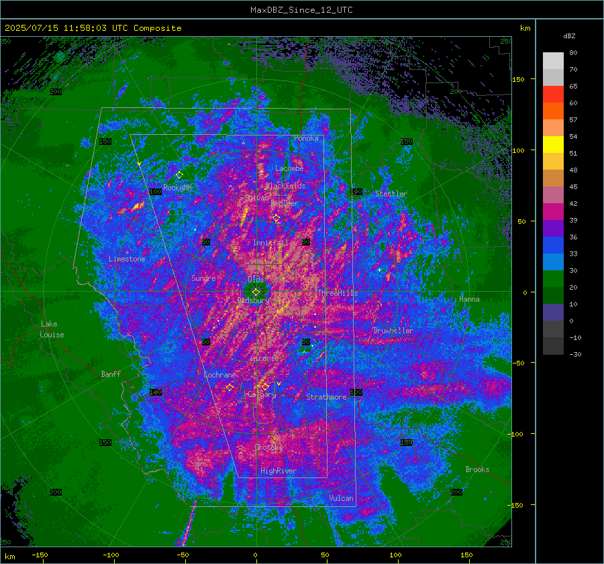Click the Stettler city label
This screenshot has height=564, width=604.
(x=391, y=194)
